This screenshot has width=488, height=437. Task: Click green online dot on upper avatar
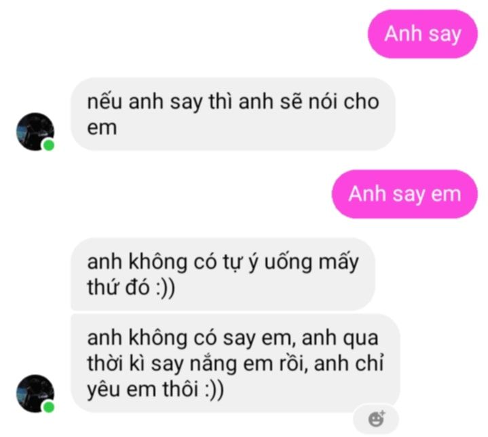tap(49, 145)
